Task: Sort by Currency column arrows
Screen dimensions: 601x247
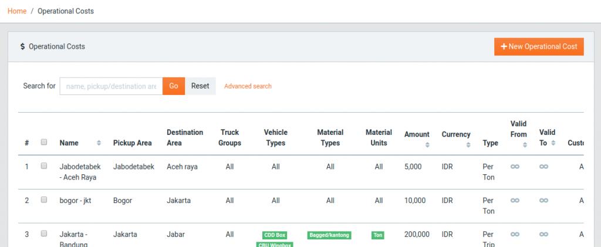Action: 468,145
